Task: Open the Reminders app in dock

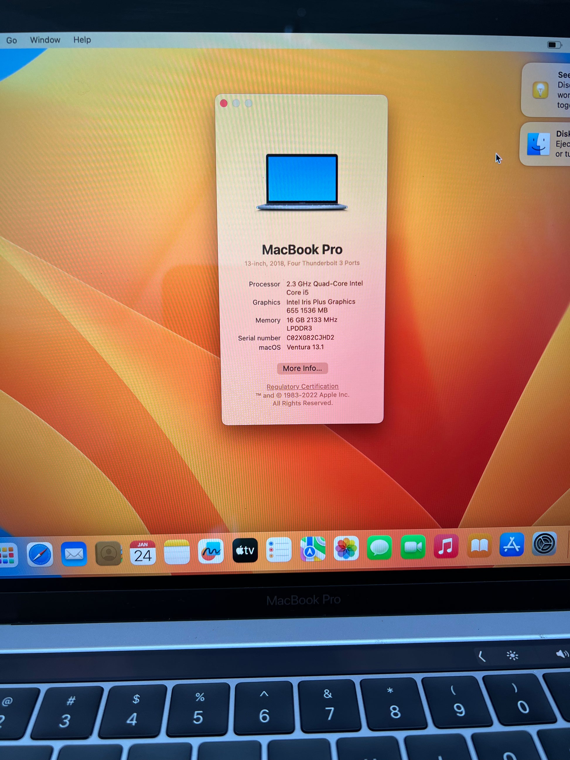Action: click(279, 550)
